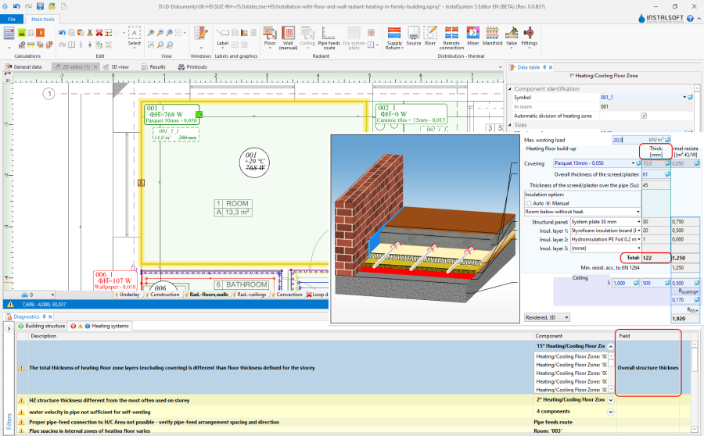Screen dimensions: 704x436
Task: Open the File menu
Action: tap(12, 19)
